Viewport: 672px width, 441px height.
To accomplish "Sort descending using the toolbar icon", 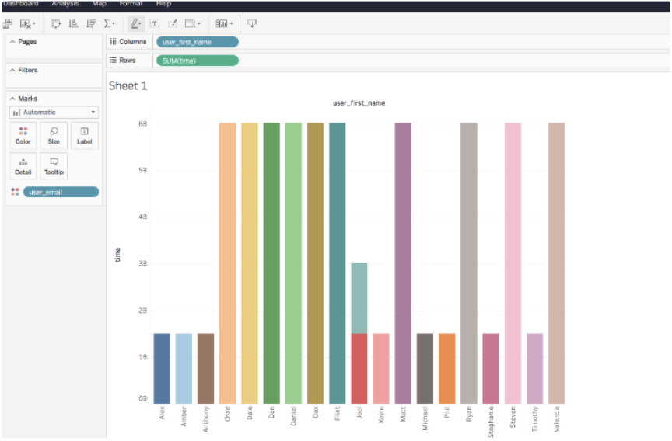I will pos(91,23).
